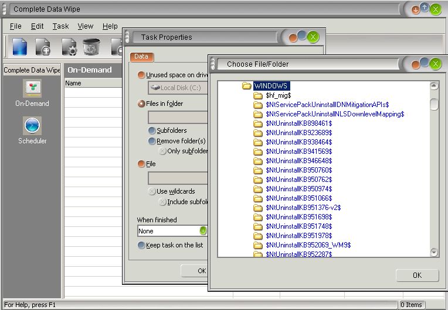
Task: Click folder icon beside $NtUninstallKB951748$
Action: click(257, 226)
